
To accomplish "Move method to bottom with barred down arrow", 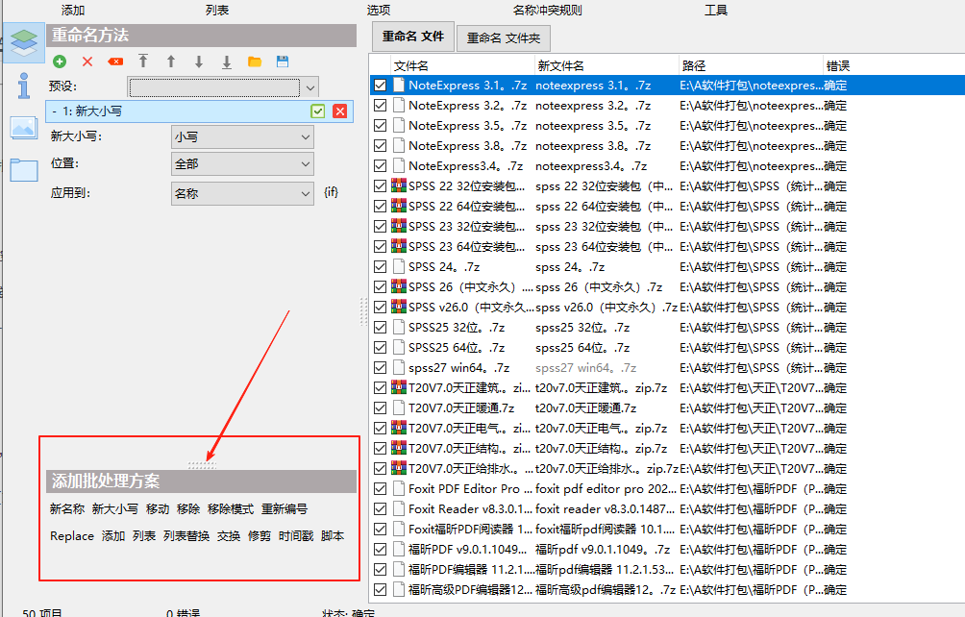I will [x=227, y=62].
